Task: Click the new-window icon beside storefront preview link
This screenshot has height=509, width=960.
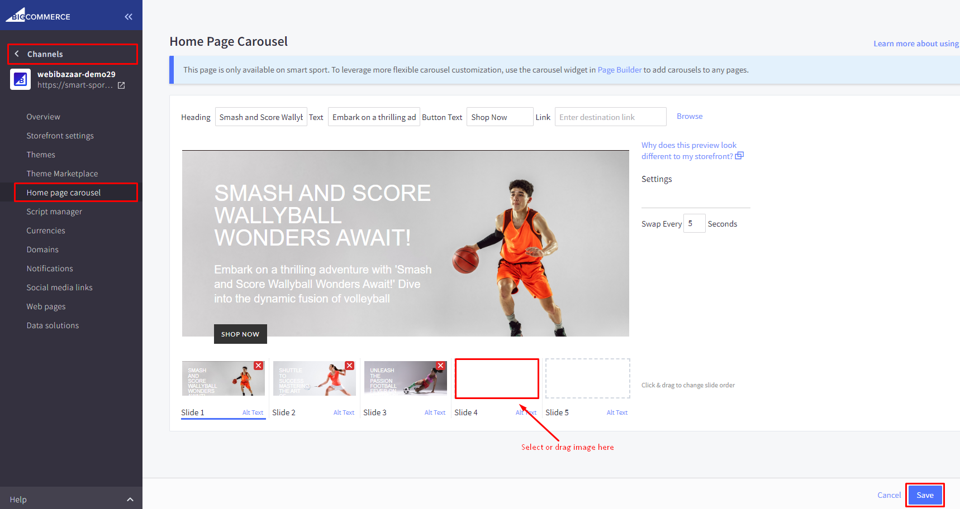Action: pyautogui.click(x=739, y=156)
